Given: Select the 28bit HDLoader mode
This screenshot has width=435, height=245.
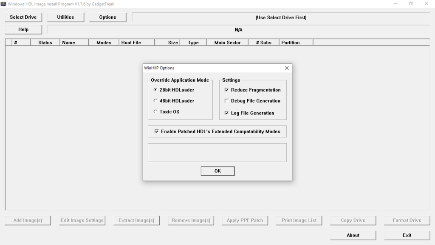Looking at the screenshot, I should (155, 90).
